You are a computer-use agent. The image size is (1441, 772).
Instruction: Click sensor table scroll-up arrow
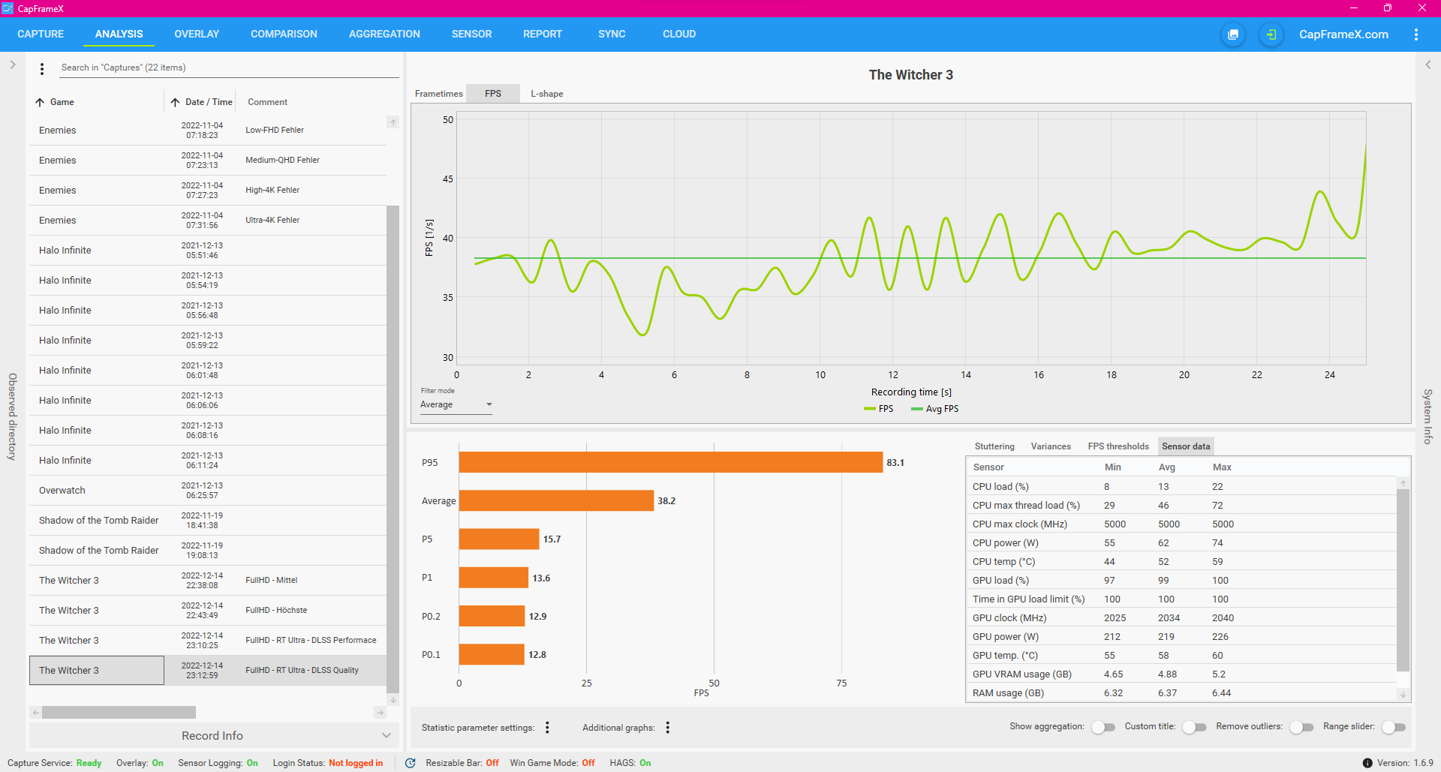1403,483
